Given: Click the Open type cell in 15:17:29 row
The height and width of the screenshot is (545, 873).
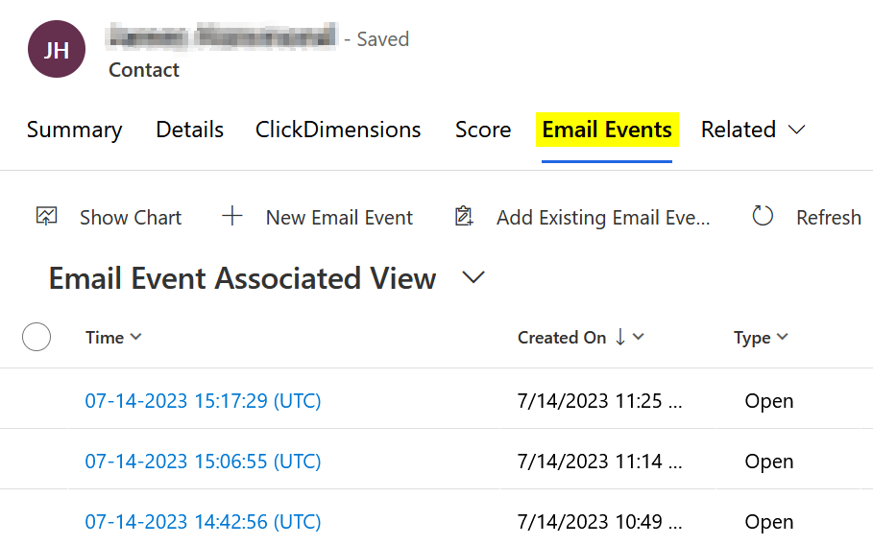Looking at the screenshot, I should pyautogui.click(x=769, y=401).
